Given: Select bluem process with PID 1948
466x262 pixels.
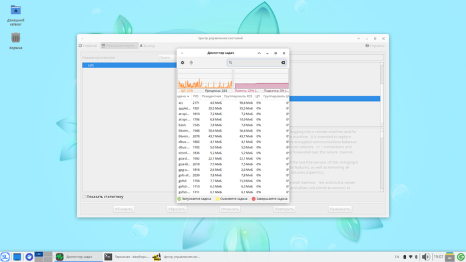Looking at the screenshot, I should [233, 130].
